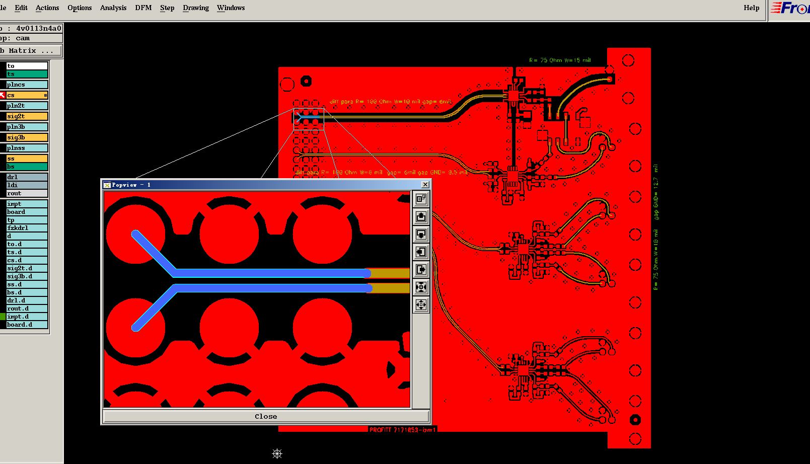Viewport: 810px width, 464px height.
Task: Click the small square indicator in 'cs' row
Action: (45, 95)
